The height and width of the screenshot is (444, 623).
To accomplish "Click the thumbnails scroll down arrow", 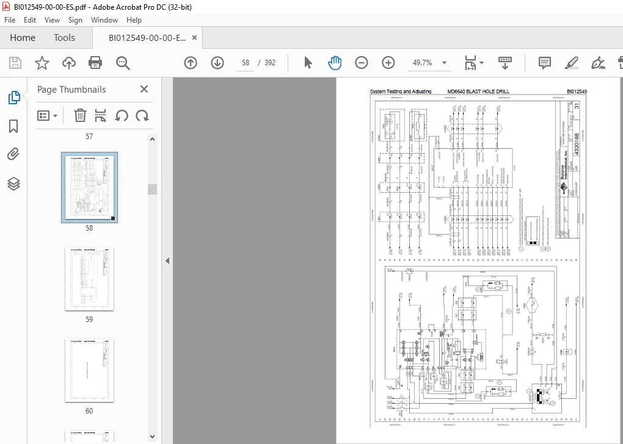I will [x=153, y=436].
